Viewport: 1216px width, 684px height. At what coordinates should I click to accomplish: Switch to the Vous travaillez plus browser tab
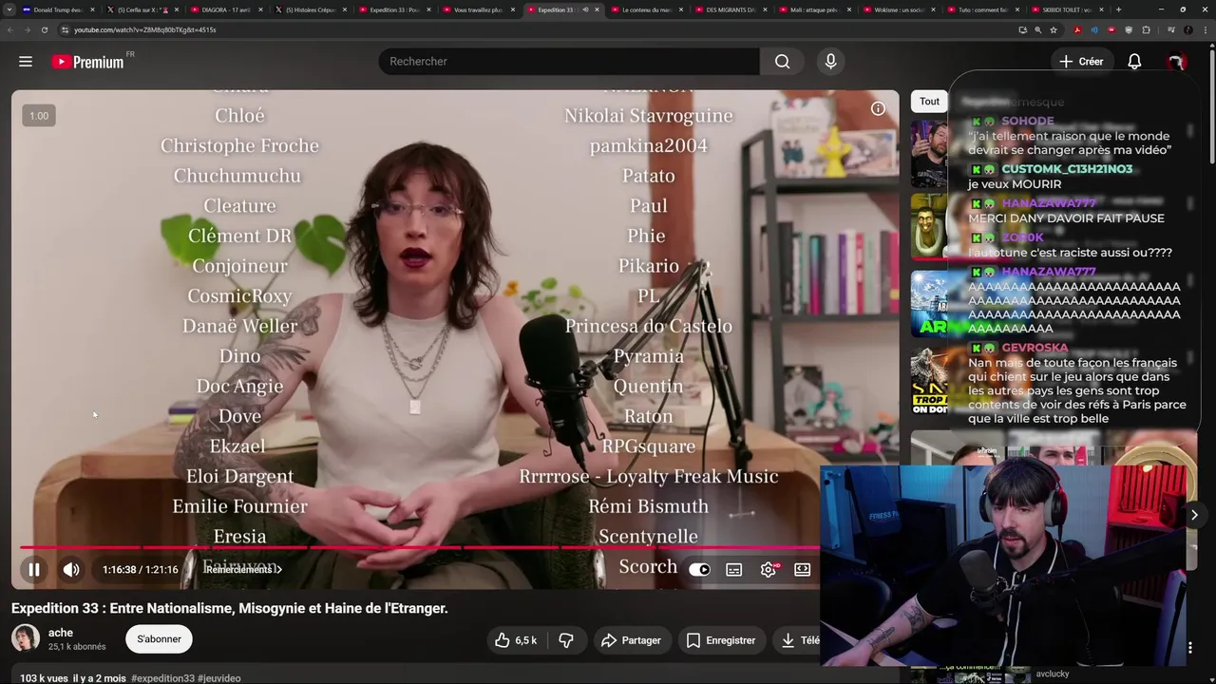point(477,9)
